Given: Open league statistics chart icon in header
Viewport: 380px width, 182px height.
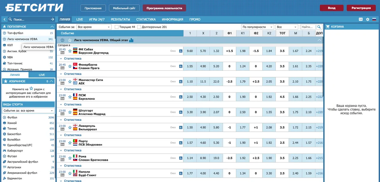Looking at the screenshot, I should coord(131,40).
